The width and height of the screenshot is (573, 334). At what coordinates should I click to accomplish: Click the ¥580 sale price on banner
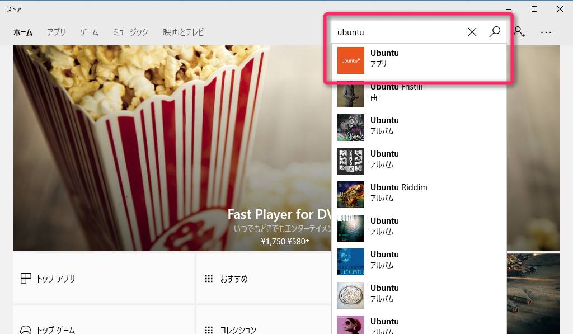click(298, 242)
